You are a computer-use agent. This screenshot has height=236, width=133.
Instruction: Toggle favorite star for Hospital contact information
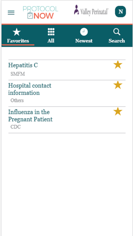pyautogui.click(x=118, y=85)
